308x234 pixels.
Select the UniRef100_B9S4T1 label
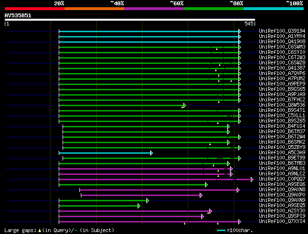pos(282,111)
